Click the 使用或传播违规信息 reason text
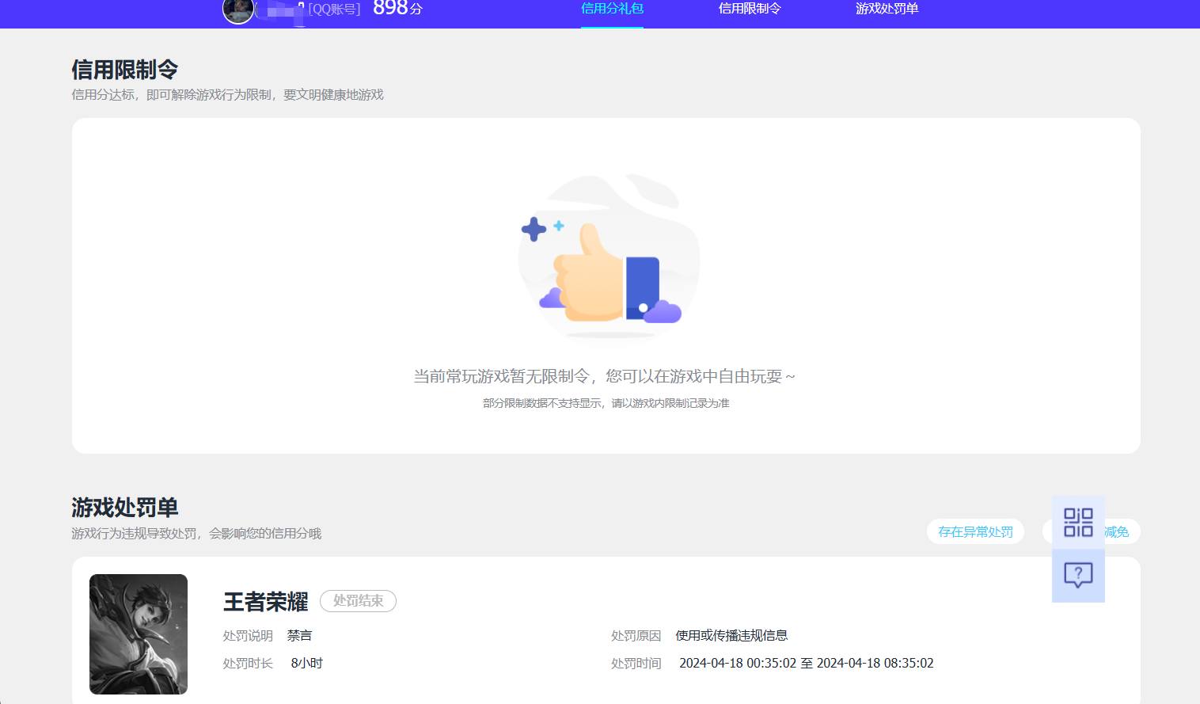1200x704 pixels. click(731, 636)
